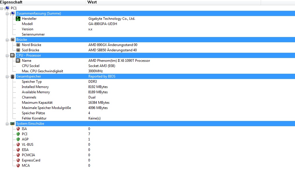This screenshot has height=174, width=295.
Task: Click the red shield icon beside ISA
Action: click(x=18, y=129)
